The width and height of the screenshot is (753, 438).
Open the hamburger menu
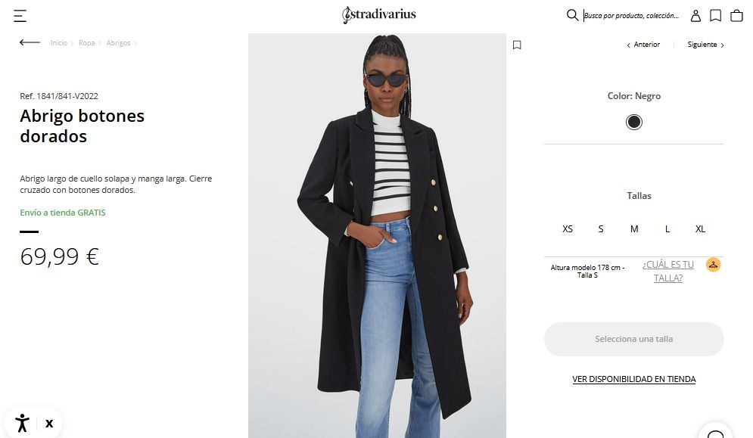[x=20, y=16]
